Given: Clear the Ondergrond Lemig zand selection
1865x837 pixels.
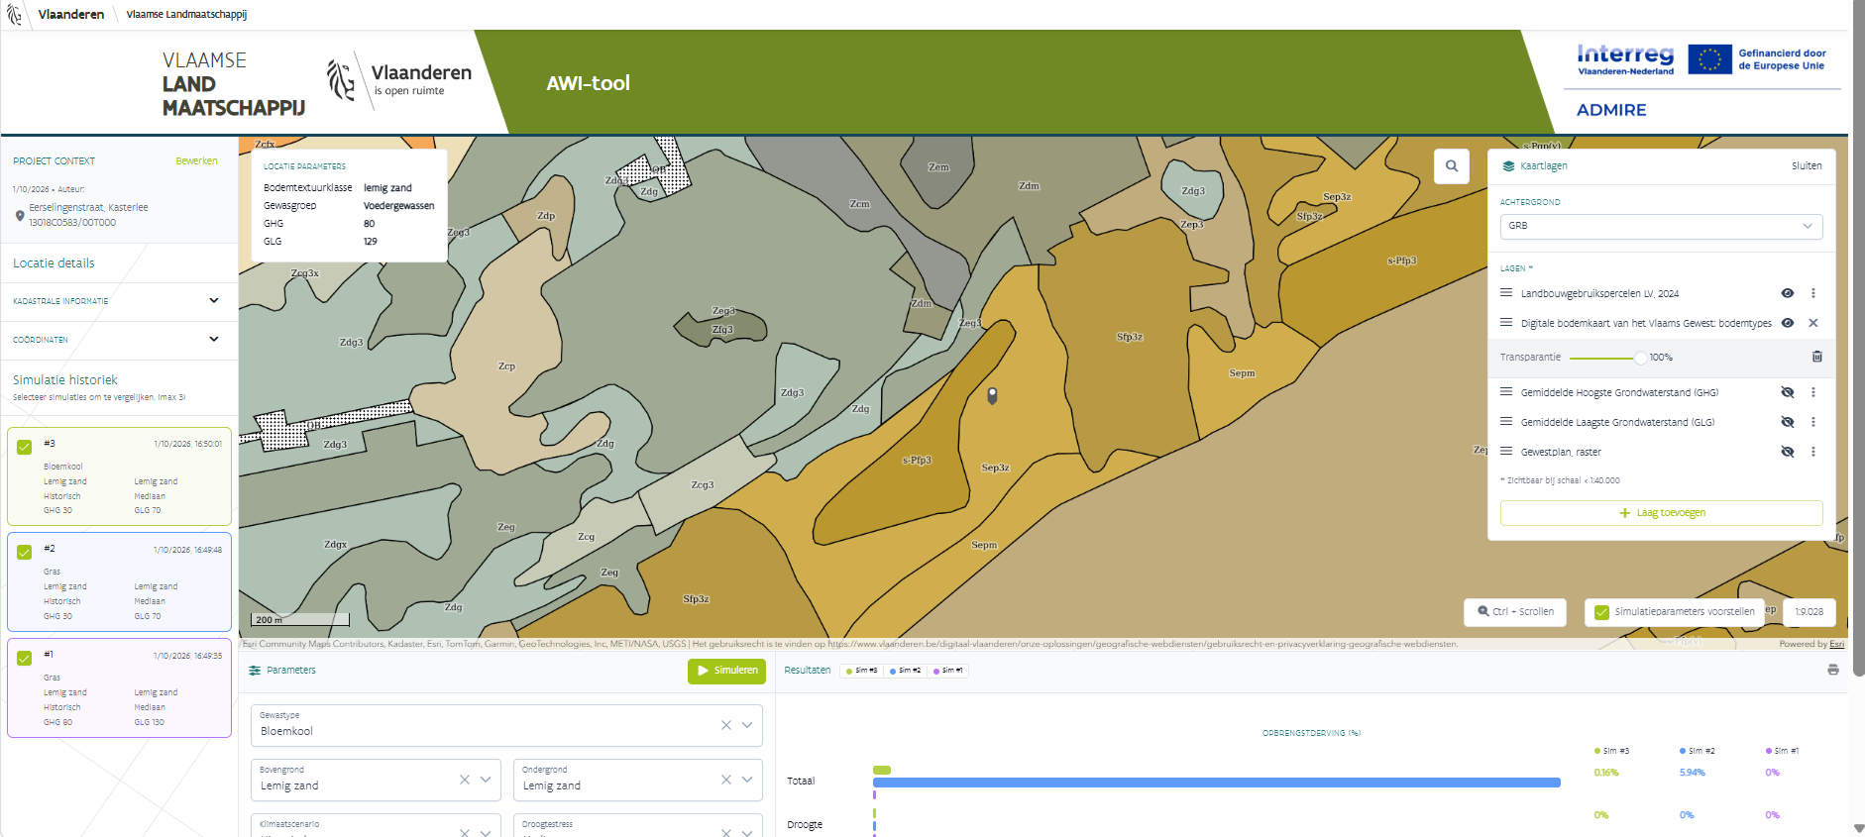Looking at the screenshot, I should [x=726, y=780].
